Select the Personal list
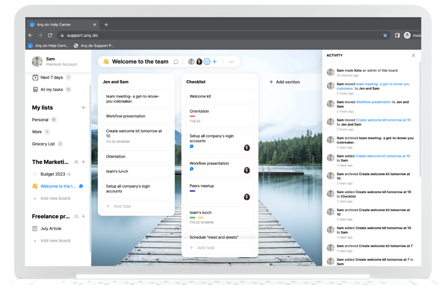Screen dimensions: 439x285 (44, 120)
